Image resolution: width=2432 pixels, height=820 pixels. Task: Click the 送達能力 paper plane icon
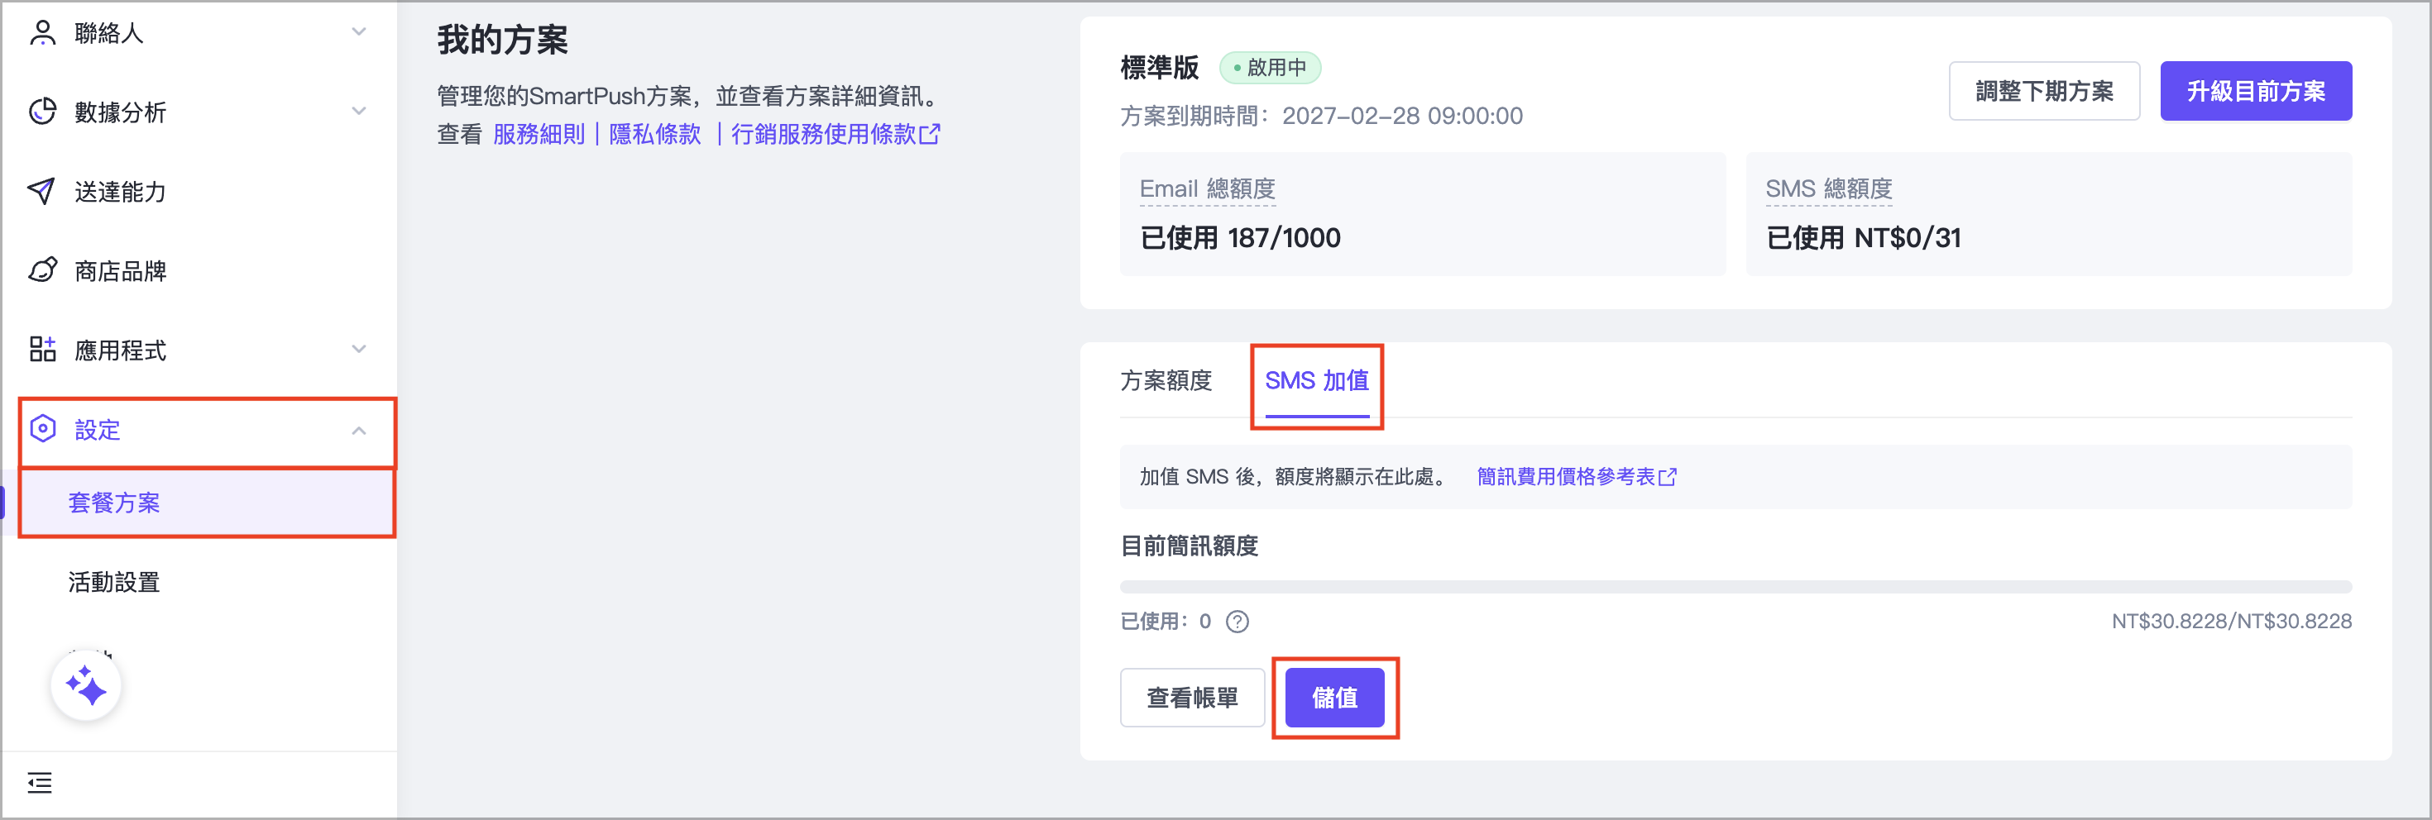click(41, 191)
